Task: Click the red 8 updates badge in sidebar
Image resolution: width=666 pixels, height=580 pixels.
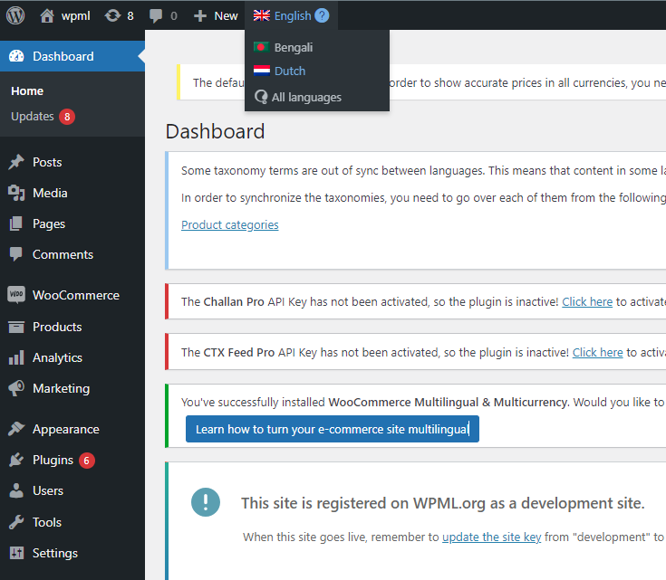Action: click(x=67, y=117)
